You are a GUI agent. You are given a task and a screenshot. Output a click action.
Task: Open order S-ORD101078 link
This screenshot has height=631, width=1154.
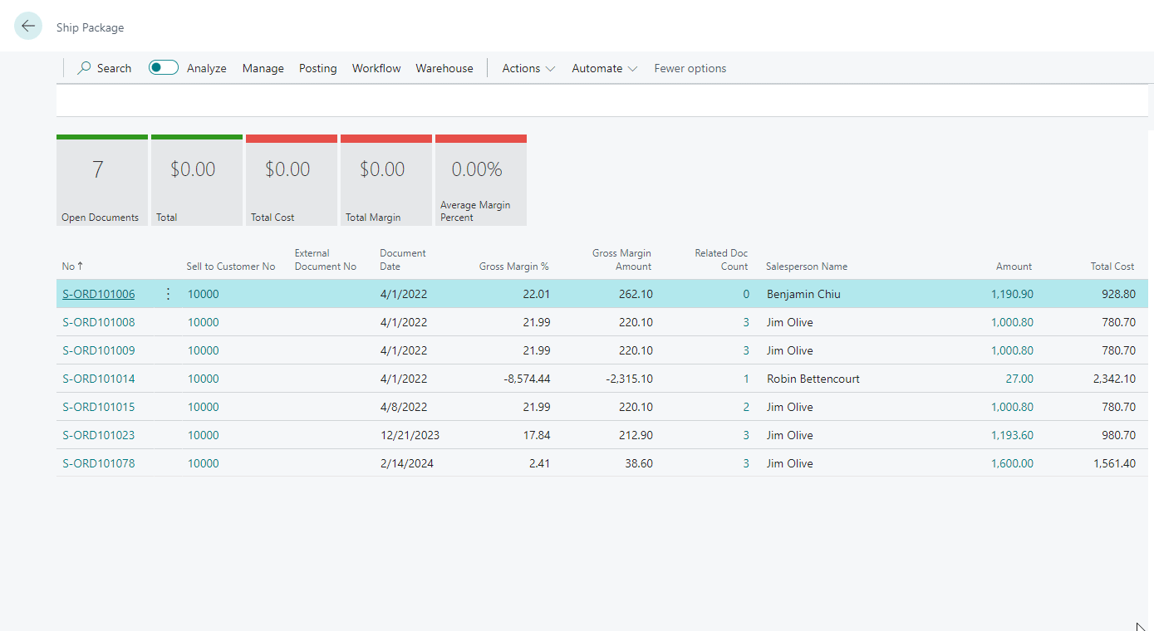coord(98,463)
